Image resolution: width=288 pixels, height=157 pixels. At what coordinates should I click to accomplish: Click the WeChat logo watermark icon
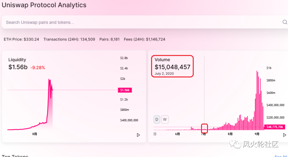[236, 144]
